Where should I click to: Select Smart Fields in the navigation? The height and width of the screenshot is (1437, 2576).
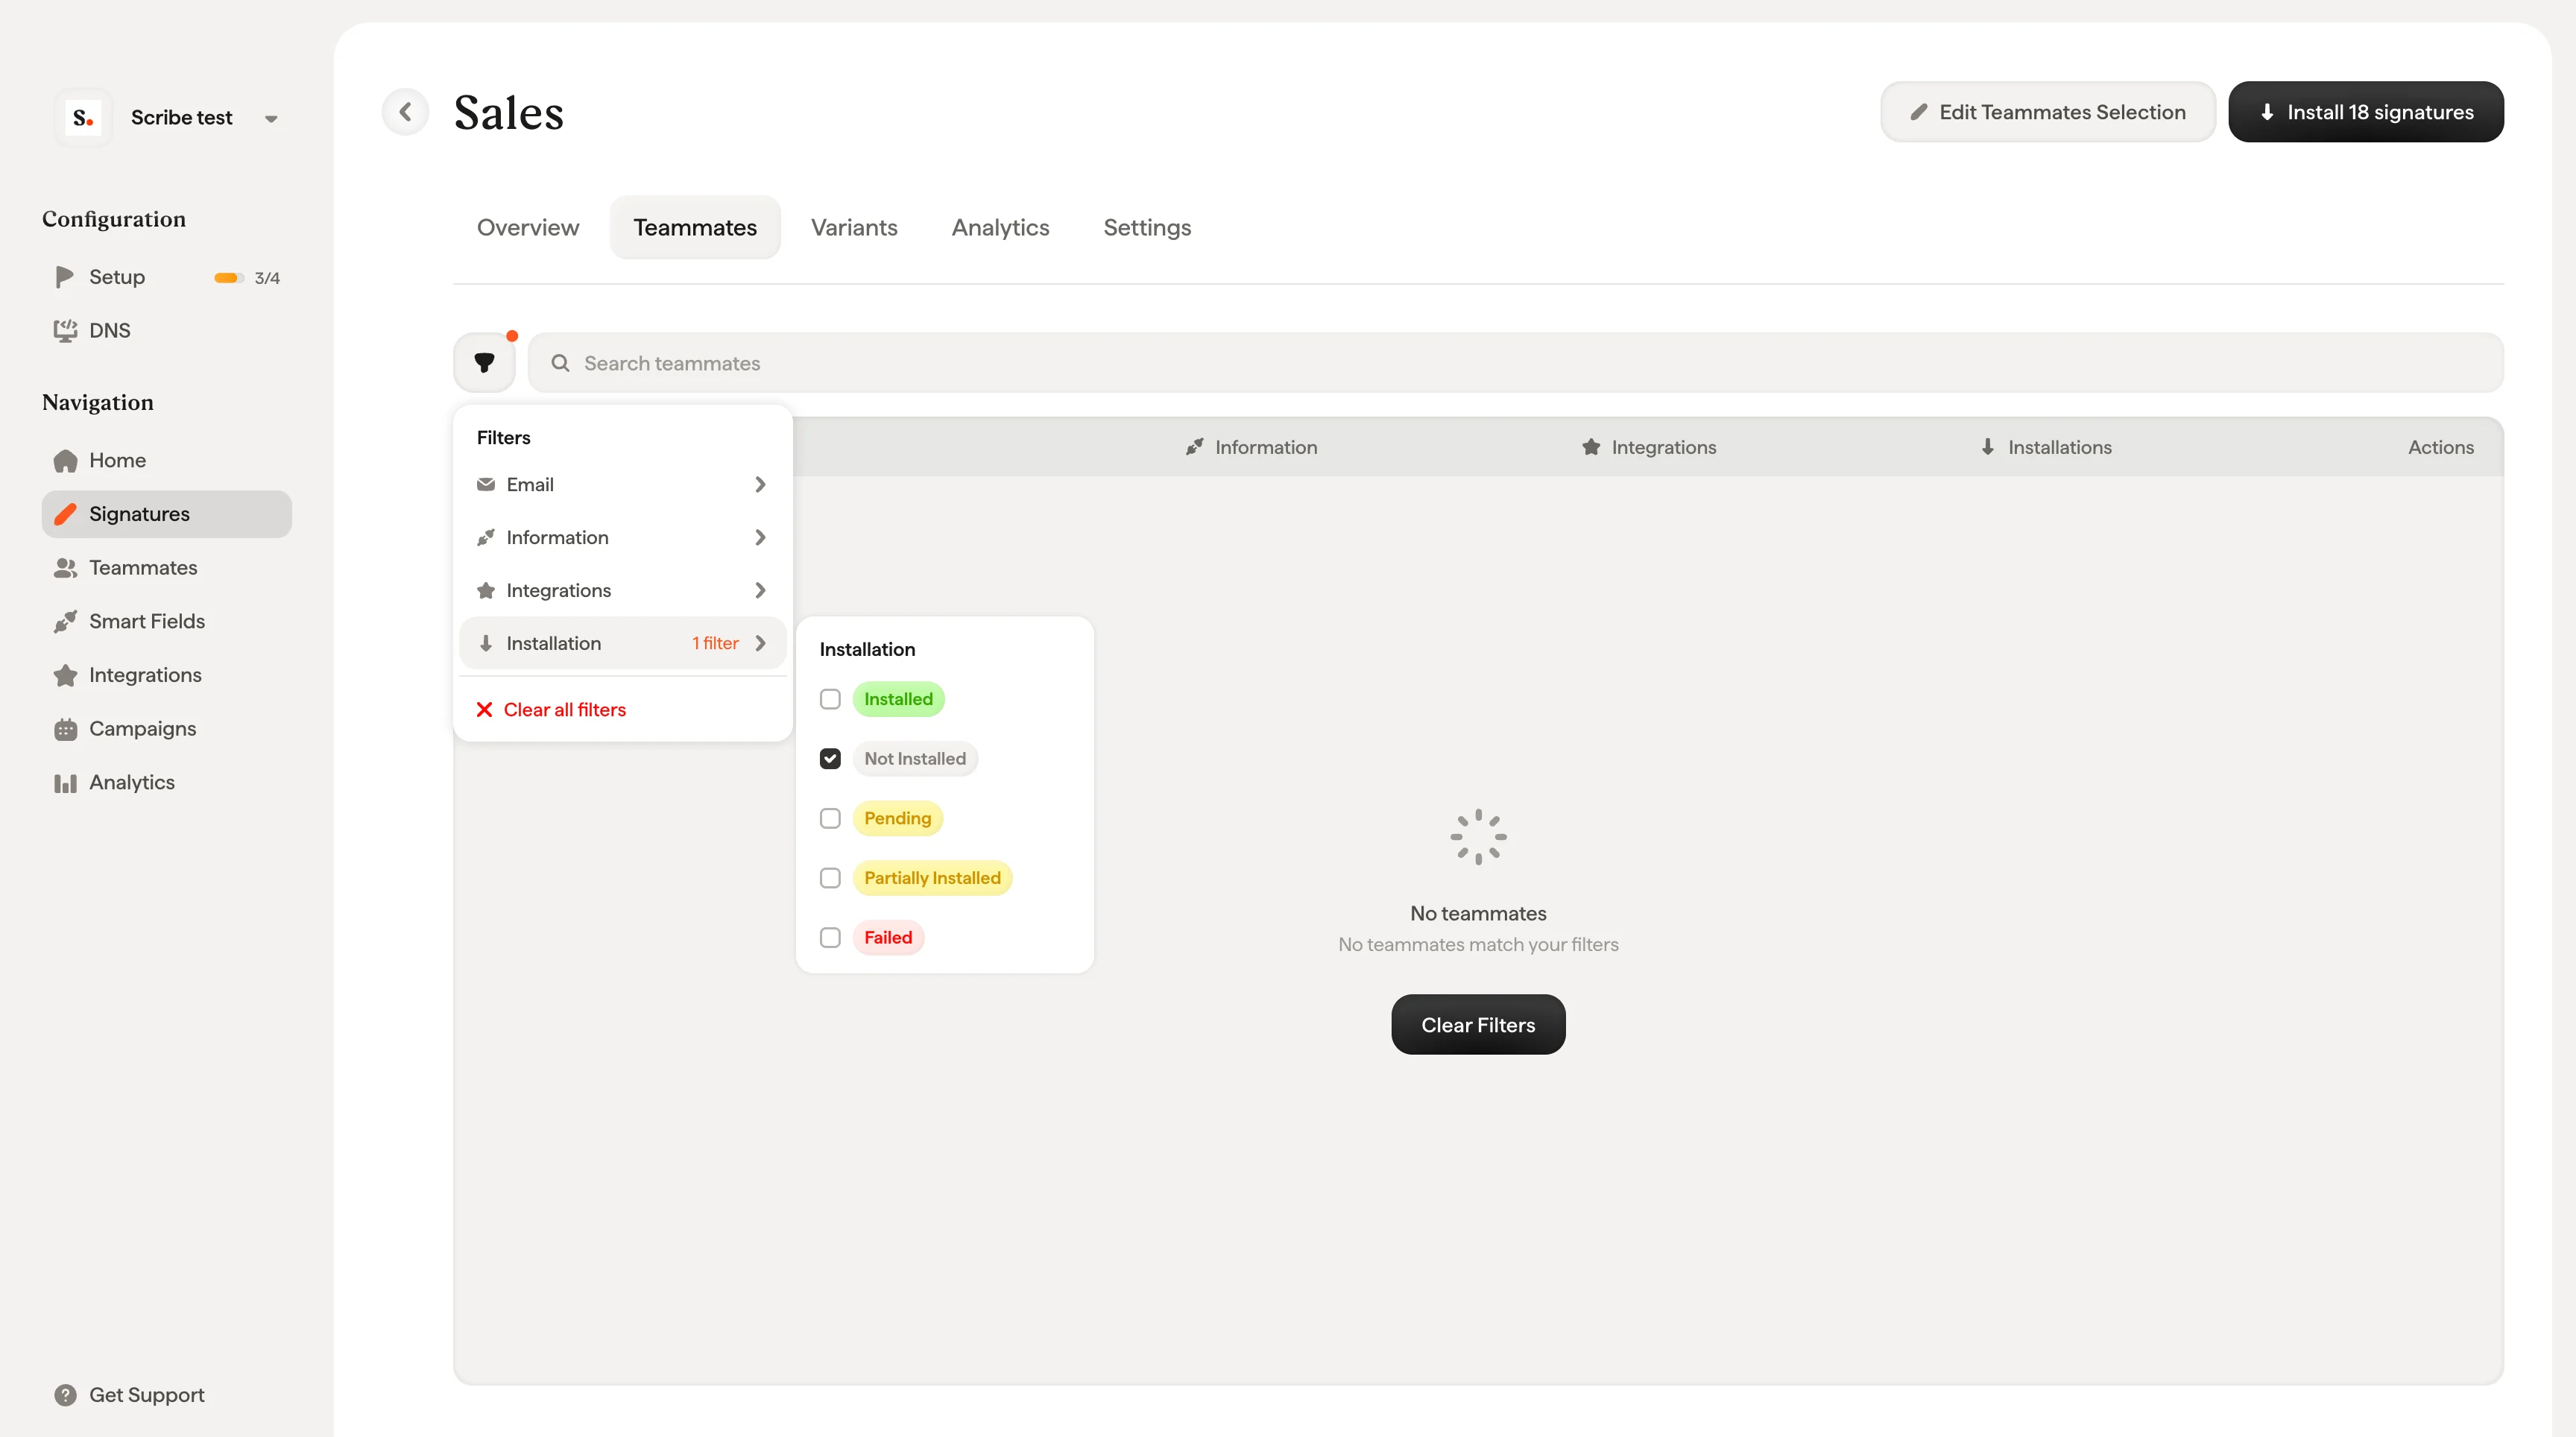coord(167,622)
